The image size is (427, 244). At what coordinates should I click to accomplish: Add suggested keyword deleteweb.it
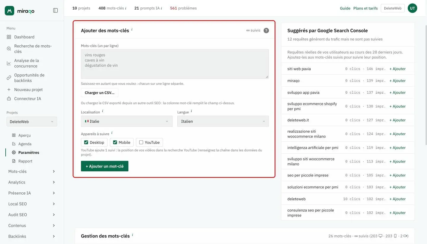[x=397, y=120]
